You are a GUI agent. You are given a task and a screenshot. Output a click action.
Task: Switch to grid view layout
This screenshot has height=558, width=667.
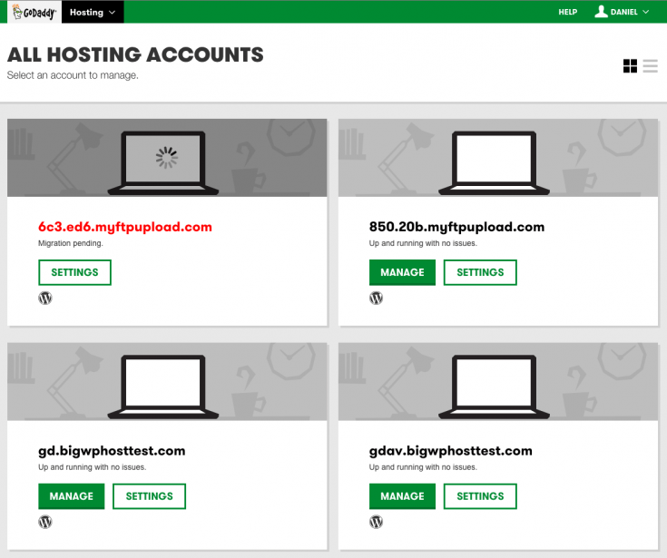click(630, 66)
